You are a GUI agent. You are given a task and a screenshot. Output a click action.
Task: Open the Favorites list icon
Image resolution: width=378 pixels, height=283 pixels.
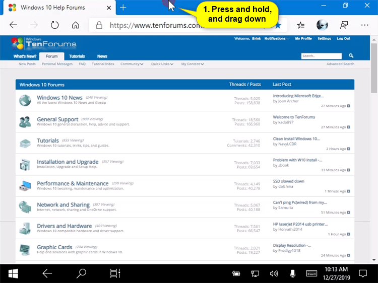[x=300, y=25]
